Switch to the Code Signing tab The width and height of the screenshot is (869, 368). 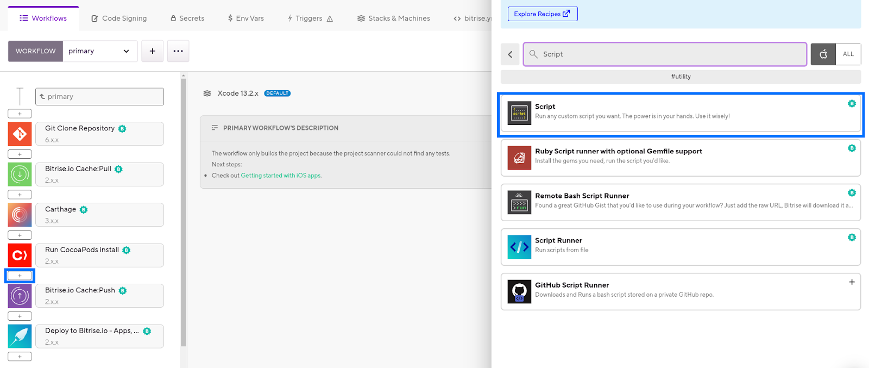coord(119,18)
